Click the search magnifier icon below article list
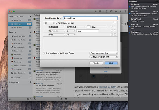The width and height of the screenshot is (159, 110). tap(61, 99)
